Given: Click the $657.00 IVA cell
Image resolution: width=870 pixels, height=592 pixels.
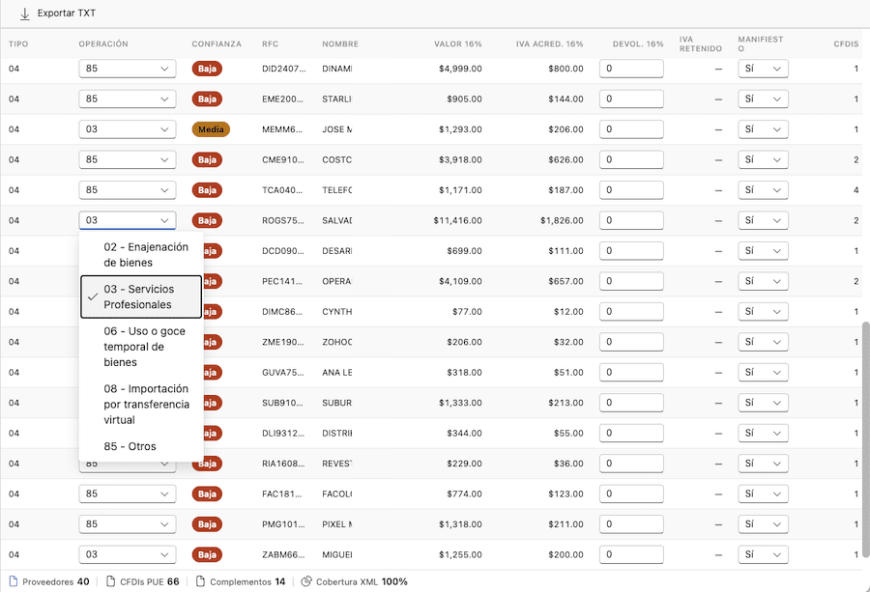Looking at the screenshot, I should (x=565, y=281).
